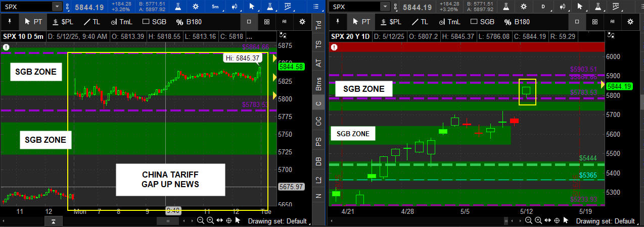The image size is (644, 227).
Task: Click the zoom out magnifier under left chart
Action: [x=201, y=221]
